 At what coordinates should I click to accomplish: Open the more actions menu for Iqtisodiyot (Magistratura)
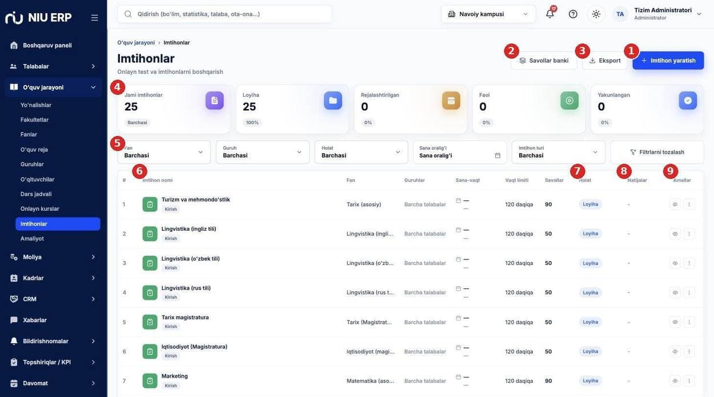(x=689, y=351)
